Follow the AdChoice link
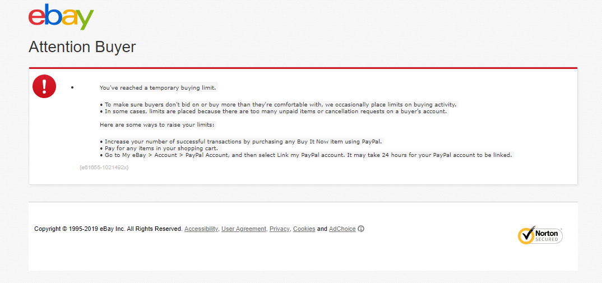 tap(342, 229)
